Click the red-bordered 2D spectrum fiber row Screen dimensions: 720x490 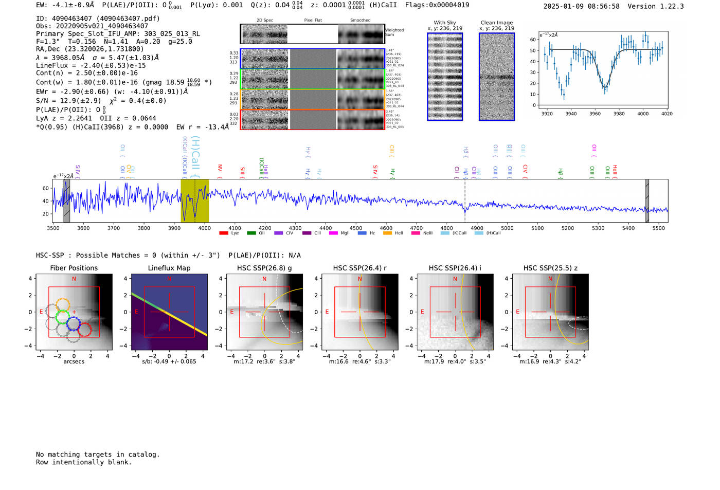(312, 119)
